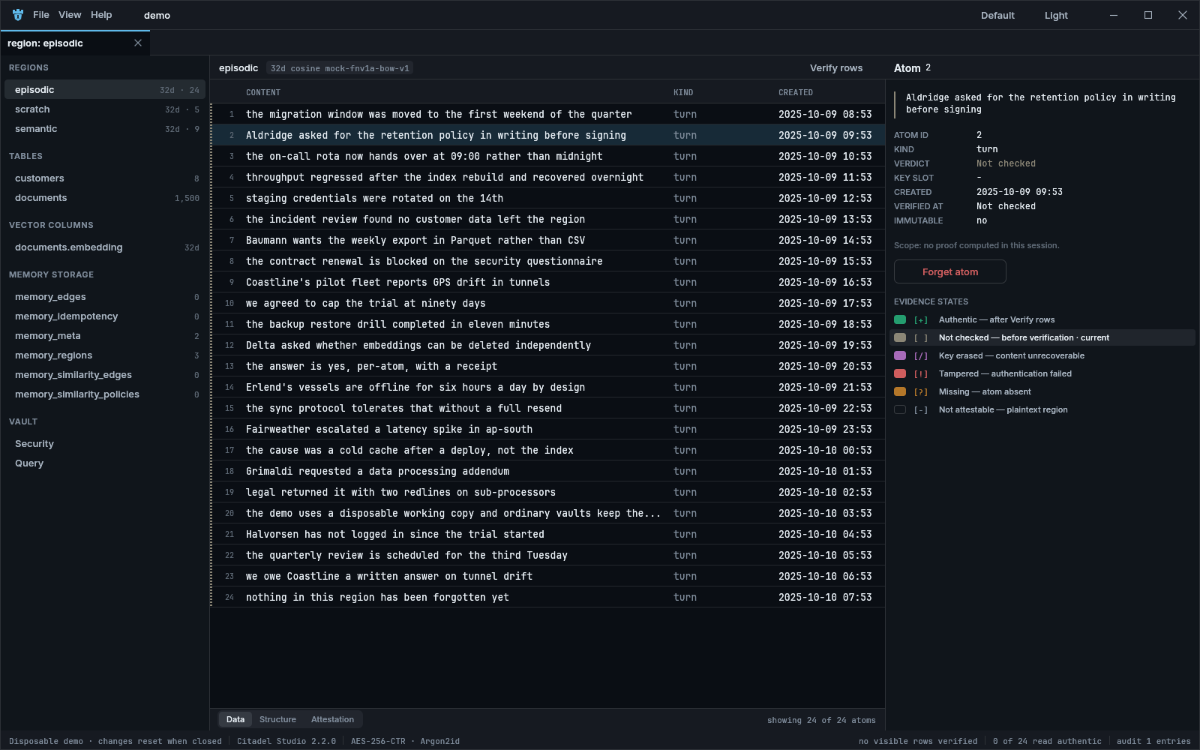Open the vault Query page
This screenshot has height=750, width=1200.
tap(105, 463)
